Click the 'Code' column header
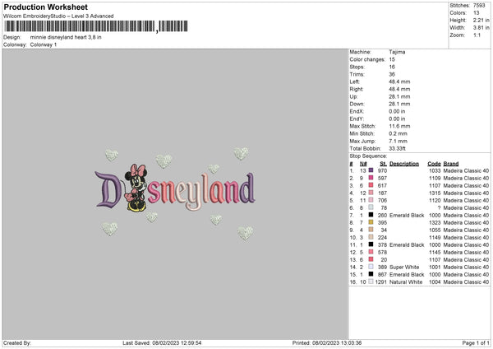 click(434, 164)
